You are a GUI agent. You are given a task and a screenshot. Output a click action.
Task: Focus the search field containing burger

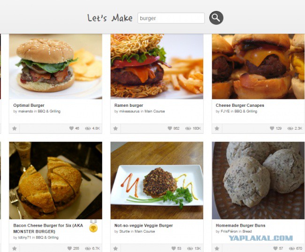[x=171, y=18]
